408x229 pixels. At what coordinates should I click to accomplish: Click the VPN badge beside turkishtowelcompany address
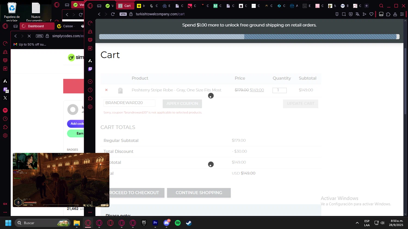123,14
